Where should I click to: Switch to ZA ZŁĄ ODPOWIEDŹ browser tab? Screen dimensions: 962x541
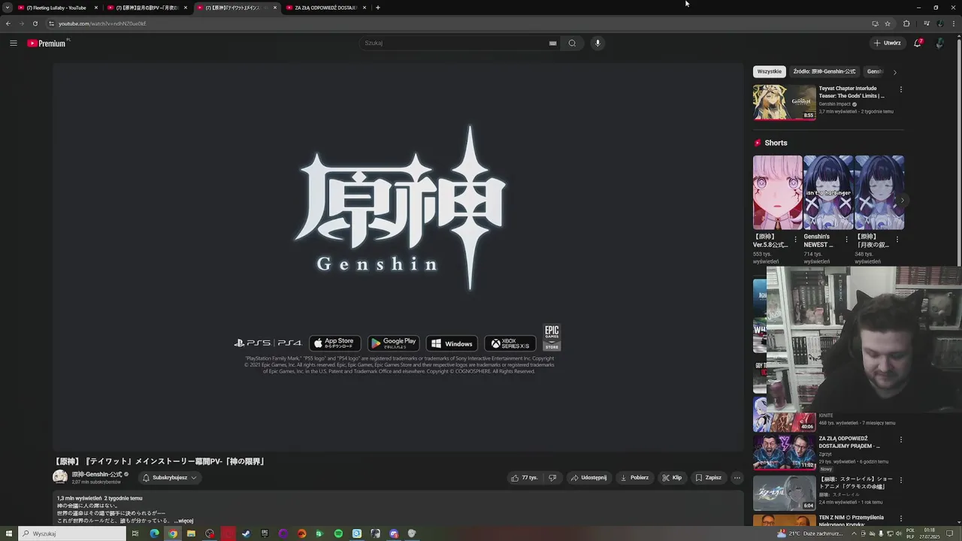click(325, 8)
